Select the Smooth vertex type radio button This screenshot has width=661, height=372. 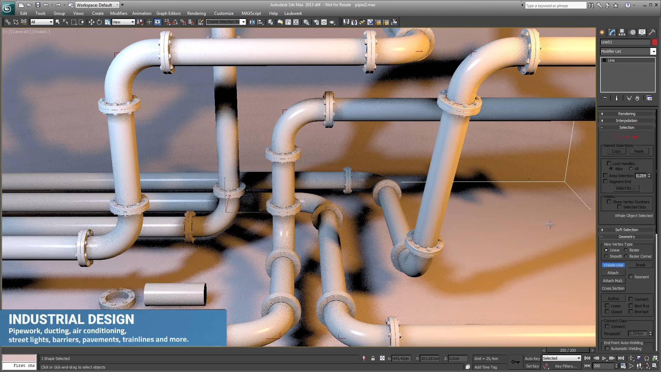606,256
